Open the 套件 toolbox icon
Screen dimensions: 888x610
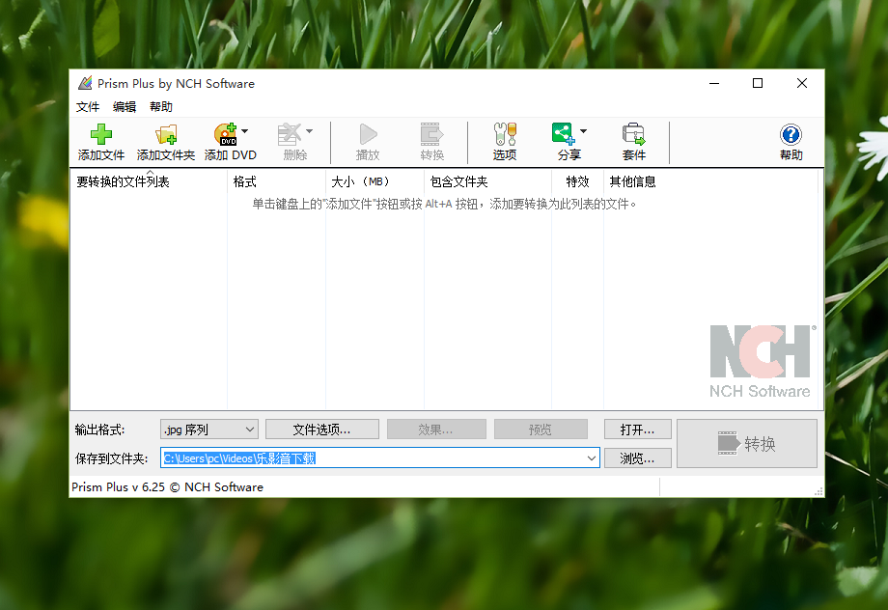point(633,135)
